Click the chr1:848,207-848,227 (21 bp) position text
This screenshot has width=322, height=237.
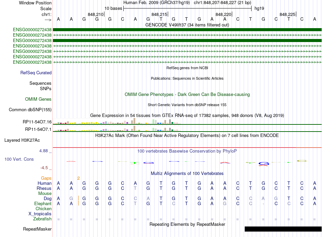click(222, 3)
